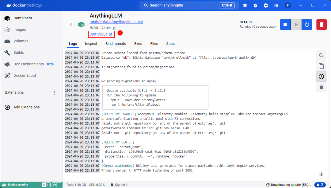Clear the log terminal with trash icon
Viewport: 331px width, 188px height.
point(321,87)
